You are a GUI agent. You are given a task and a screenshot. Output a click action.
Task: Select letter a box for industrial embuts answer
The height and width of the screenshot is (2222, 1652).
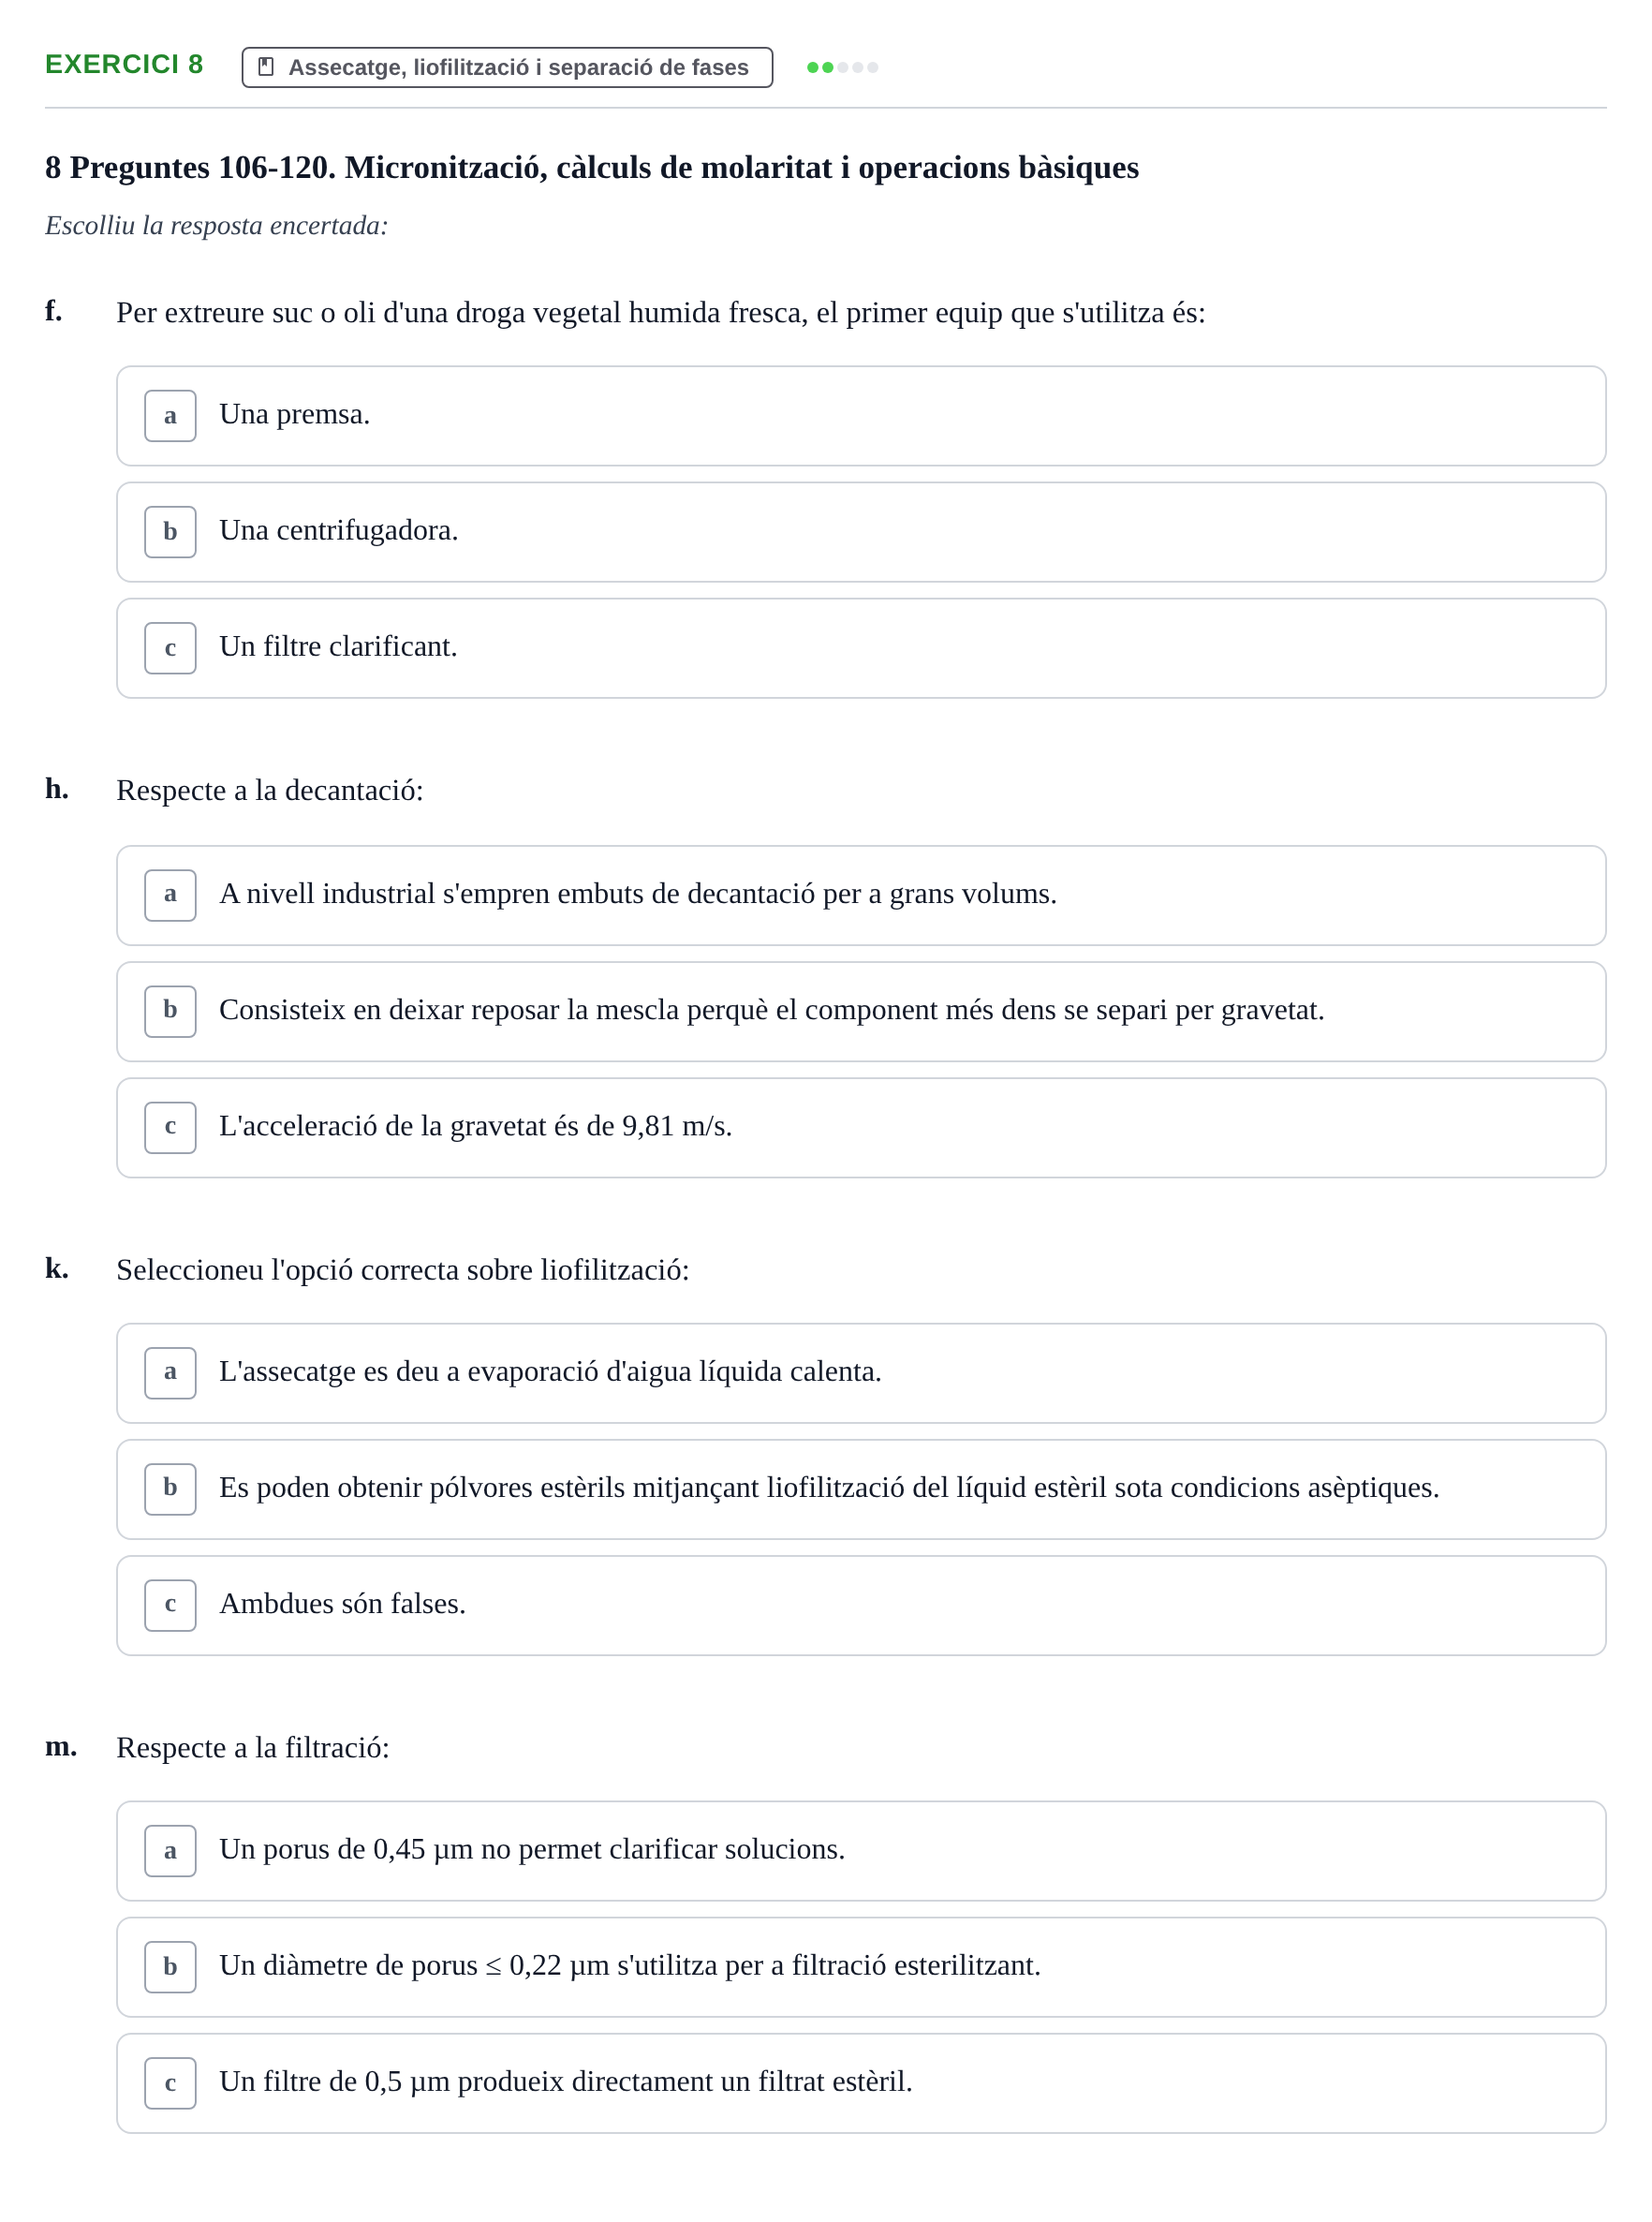170,895
